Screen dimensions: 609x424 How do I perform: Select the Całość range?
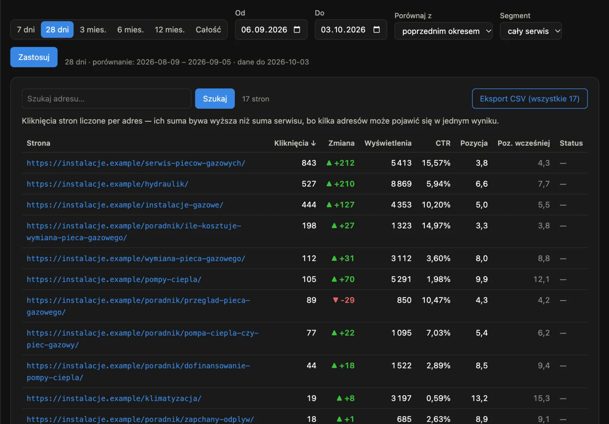208,30
